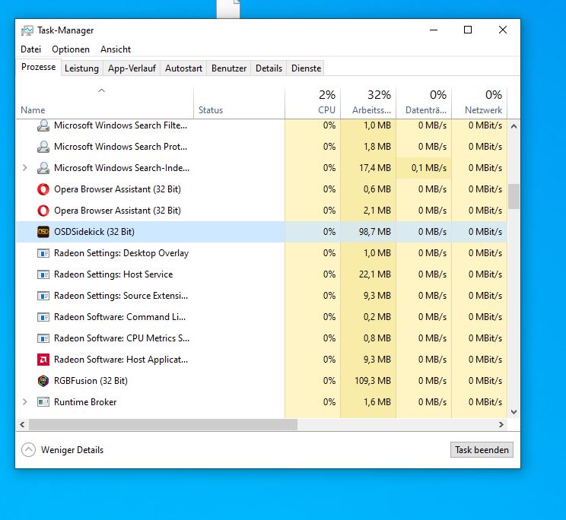Image resolution: width=566 pixels, height=520 pixels.
Task: Maximize the Task-Manager window
Action: [x=468, y=30]
